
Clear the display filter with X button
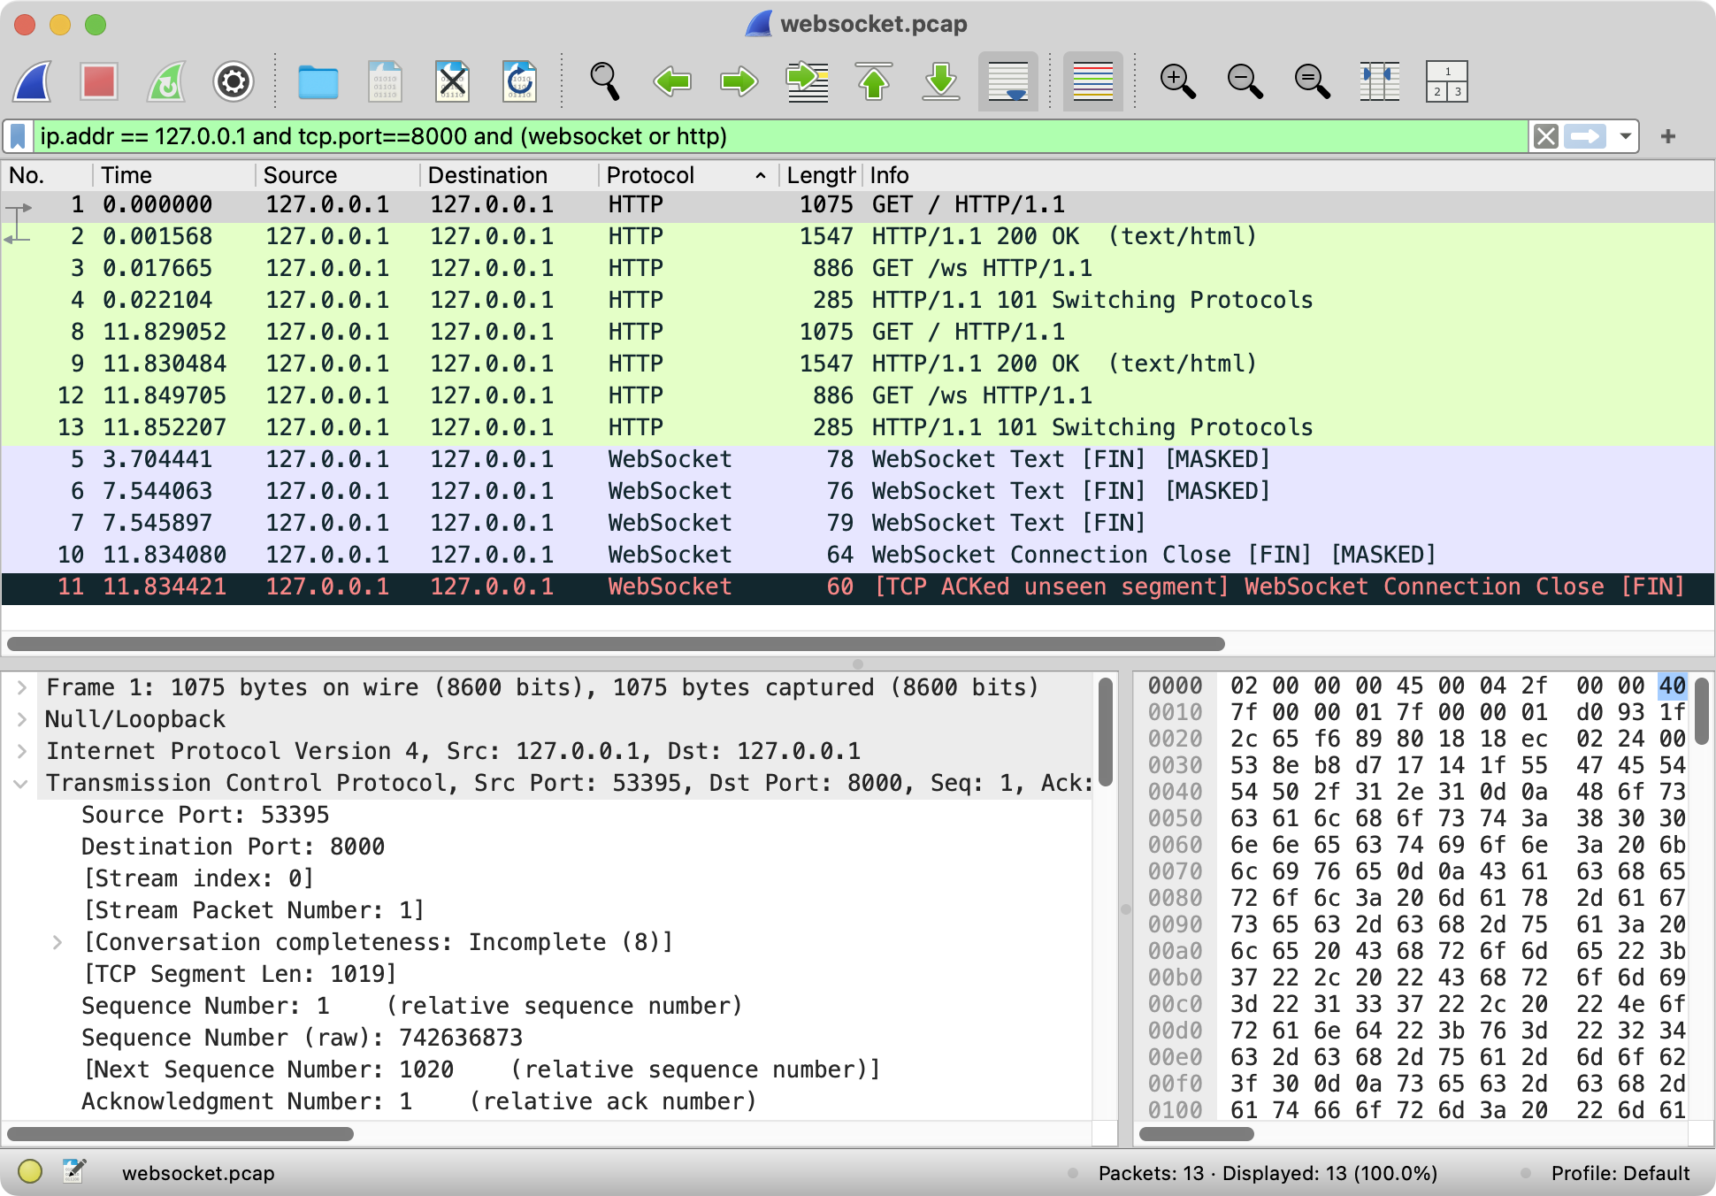click(1545, 136)
